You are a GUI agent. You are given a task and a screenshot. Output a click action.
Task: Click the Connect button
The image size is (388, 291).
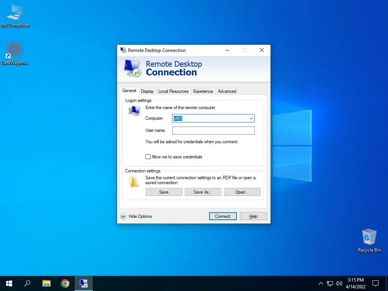(x=223, y=216)
